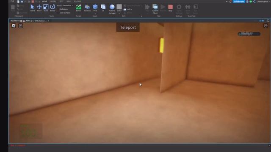271x152 pixels.
Task: Switch to the HOME ribbon tab
Action: (x=45, y=1)
